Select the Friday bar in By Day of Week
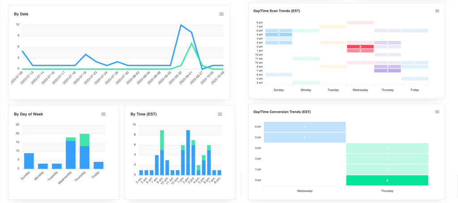The width and height of the screenshot is (458, 203). [98, 165]
